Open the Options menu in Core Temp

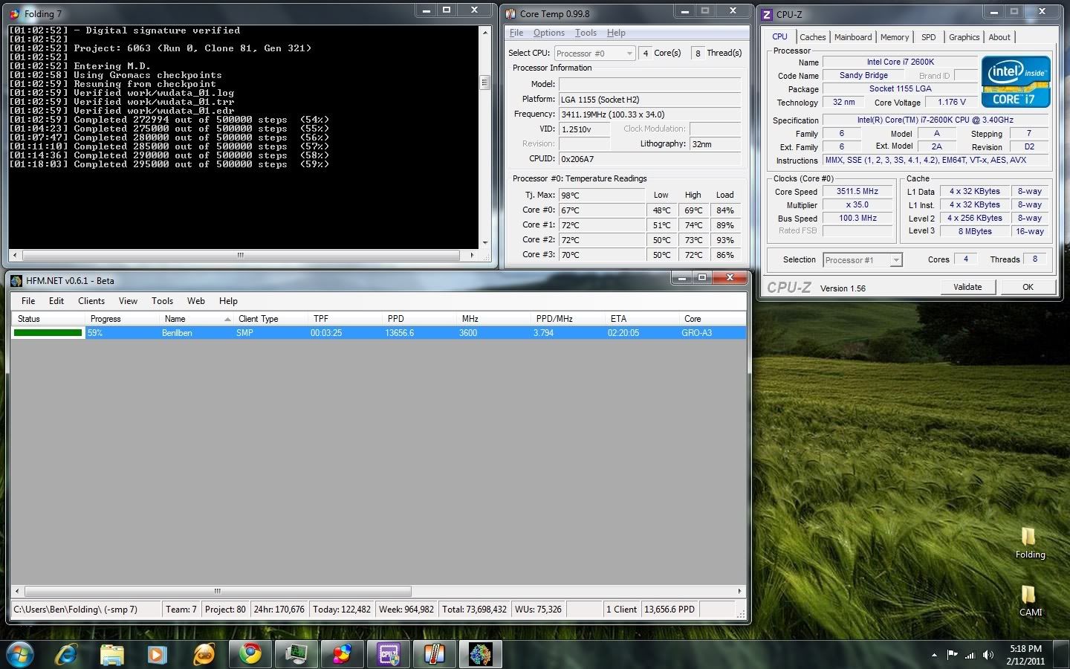pyautogui.click(x=549, y=33)
